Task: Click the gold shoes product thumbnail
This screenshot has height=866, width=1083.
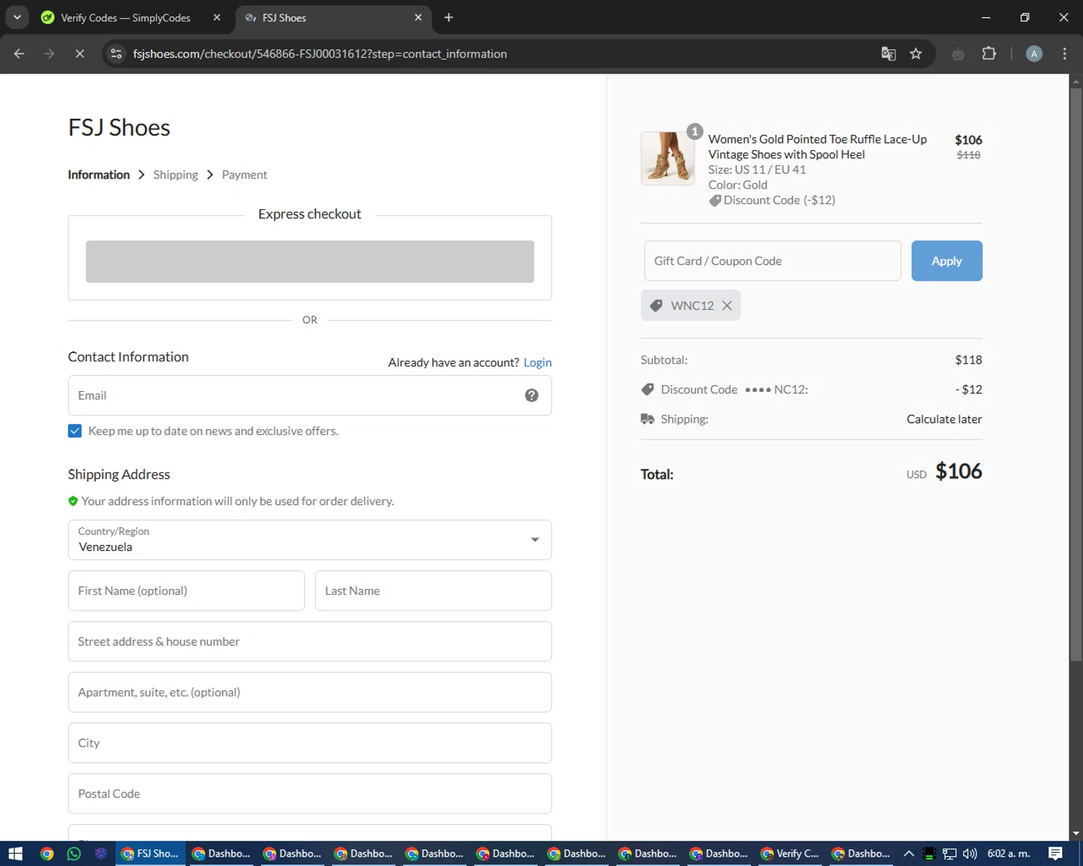Action: point(668,159)
